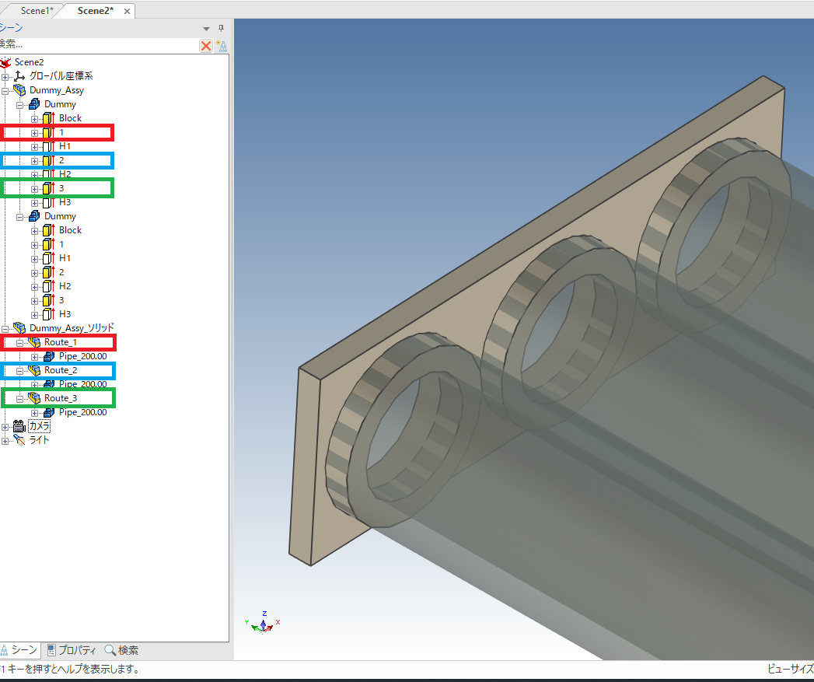Expand the グローバル座標系 node
Viewport: 814px width, 682px height.
click(x=5, y=76)
